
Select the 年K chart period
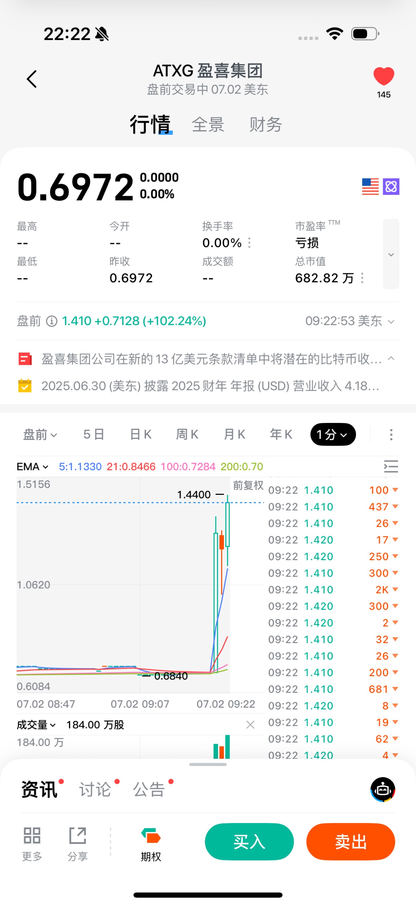(281, 434)
